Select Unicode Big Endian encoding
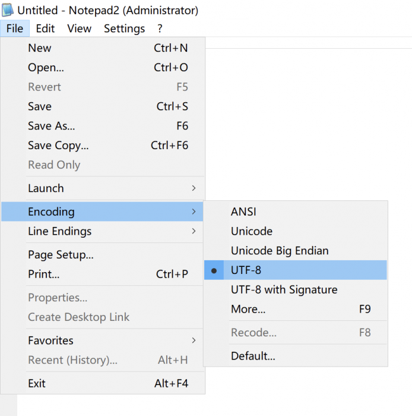Viewport: 412px width, 416px height. coord(296,251)
